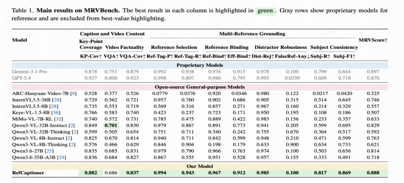Select the 'Reference Binding' subheader
The image size is (404, 183).
(227, 47)
